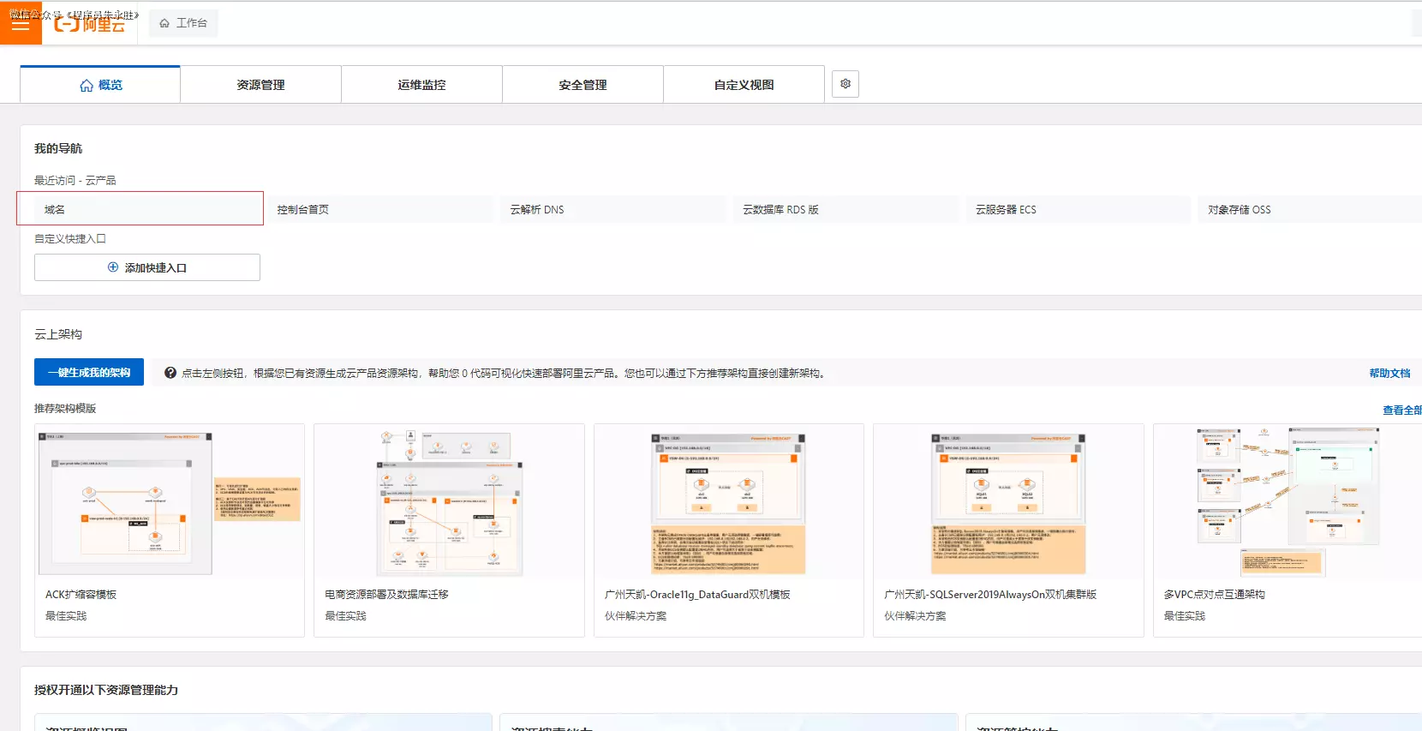Image resolution: width=1422 pixels, height=731 pixels.
Task: Select the 安全管理 tab
Action: 583,85
